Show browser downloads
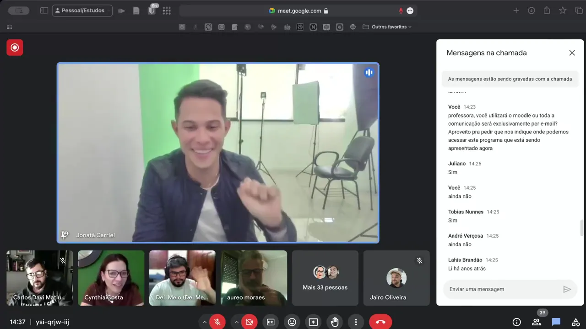Viewport: 586px width, 329px height. (531, 11)
